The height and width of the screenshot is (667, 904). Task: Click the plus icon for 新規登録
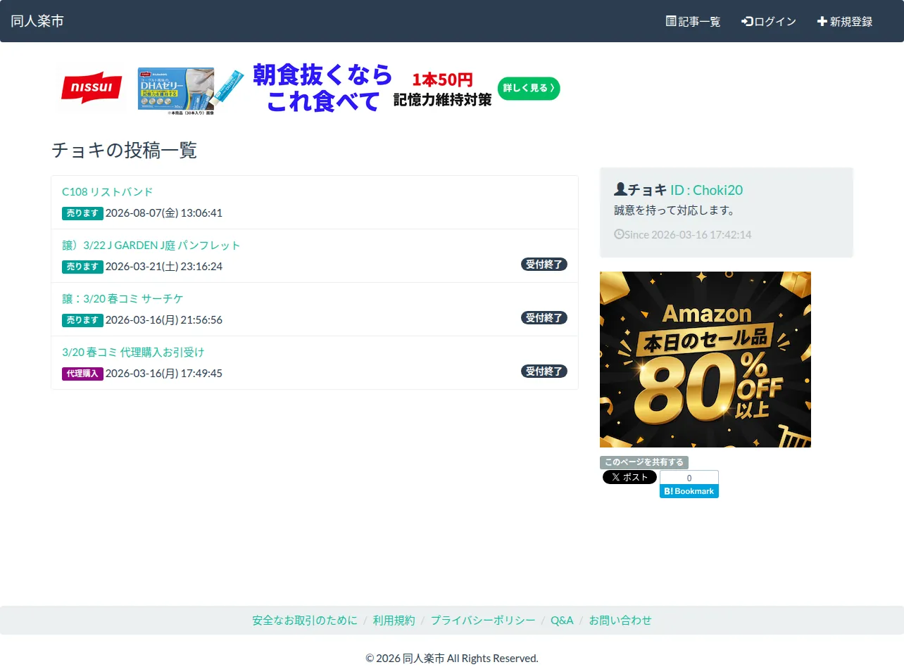[822, 21]
